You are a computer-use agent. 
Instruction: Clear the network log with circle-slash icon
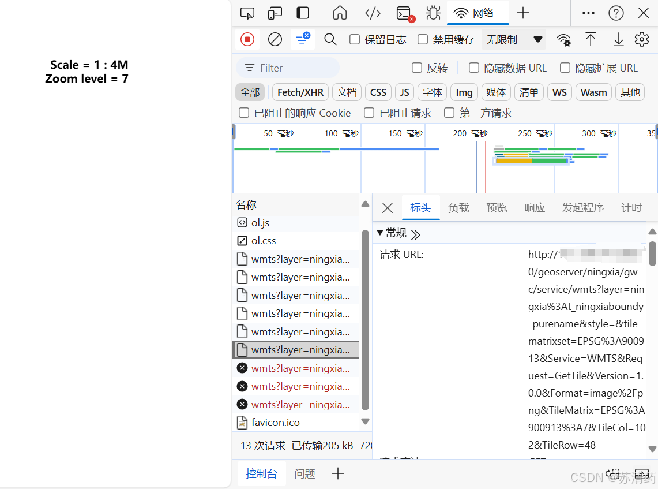click(275, 39)
